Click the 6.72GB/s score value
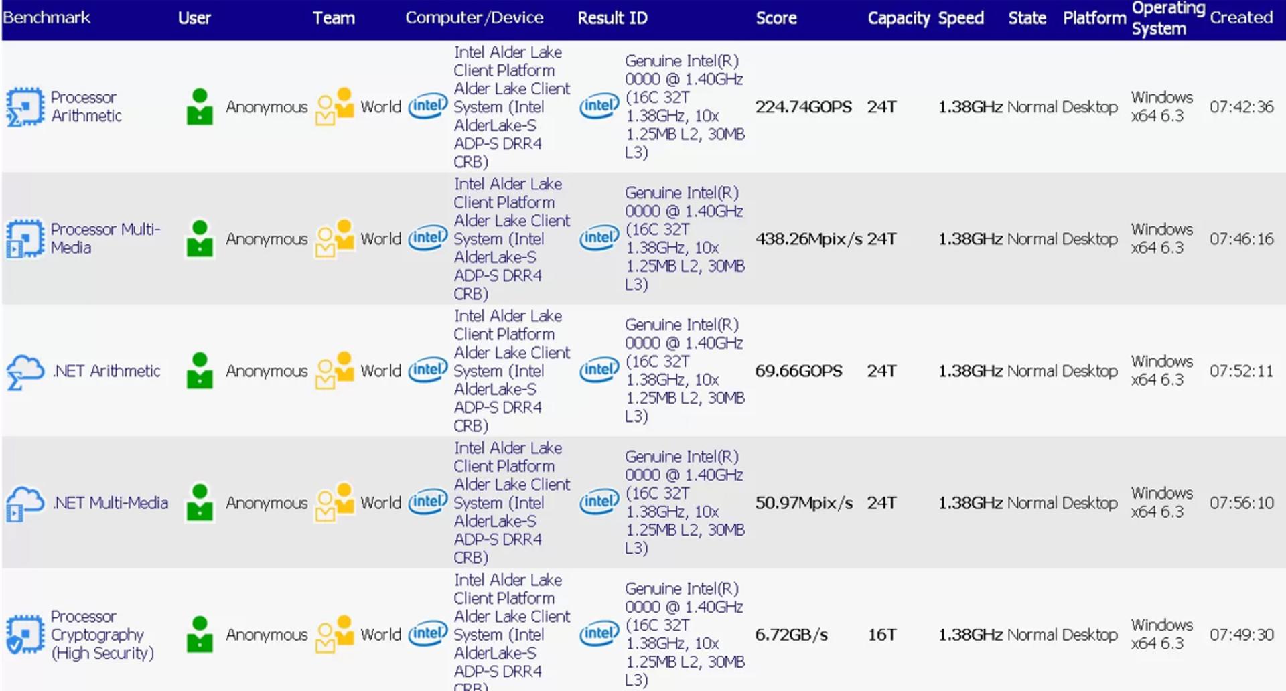Image resolution: width=1286 pixels, height=691 pixels. [x=791, y=635]
